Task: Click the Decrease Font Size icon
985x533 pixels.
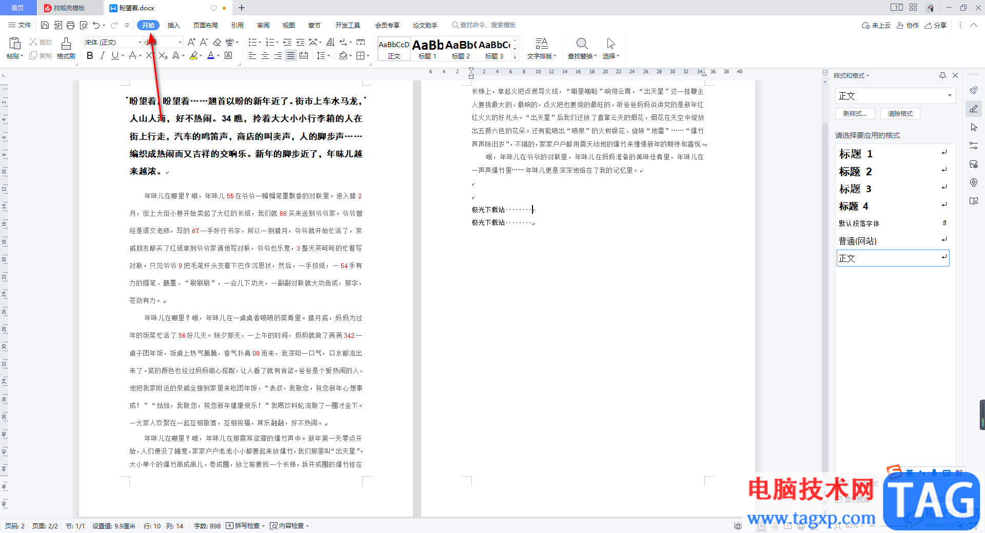Action: (204, 42)
